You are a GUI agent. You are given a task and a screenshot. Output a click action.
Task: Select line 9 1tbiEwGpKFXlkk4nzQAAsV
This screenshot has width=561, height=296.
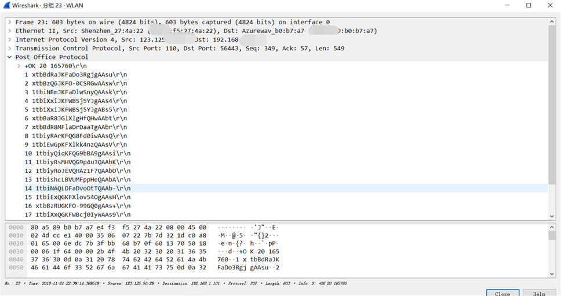pyautogui.click(x=75, y=145)
